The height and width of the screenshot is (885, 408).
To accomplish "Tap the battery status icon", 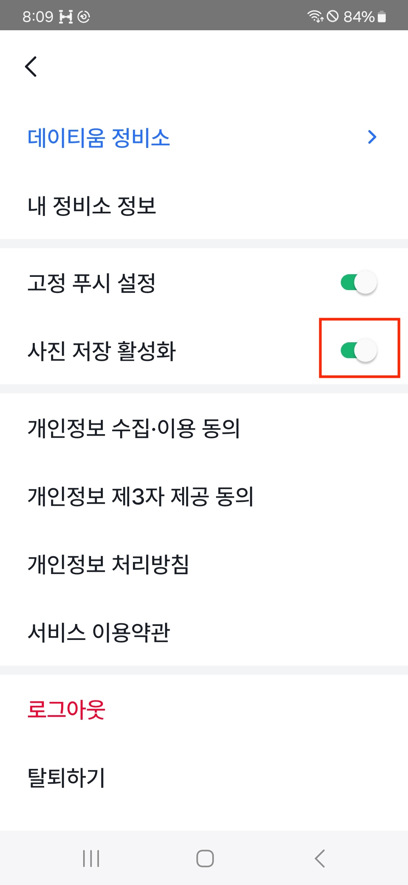I will point(382,17).
